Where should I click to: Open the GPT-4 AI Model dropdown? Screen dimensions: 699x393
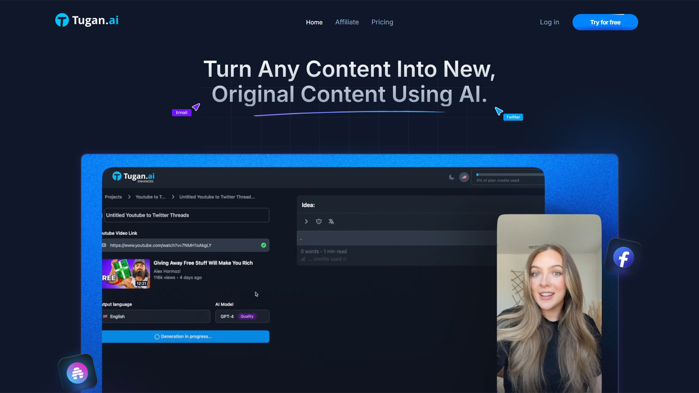pyautogui.click(x=242, y=317)
